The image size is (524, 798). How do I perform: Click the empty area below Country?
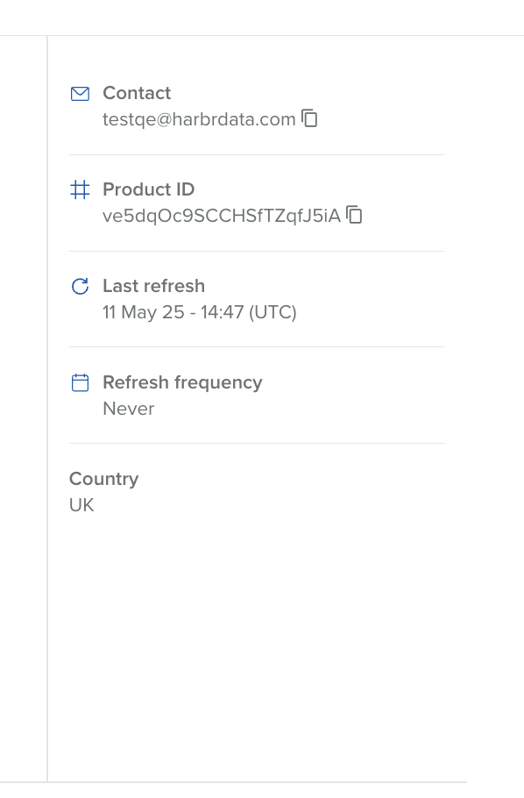[x=257, y=646]
